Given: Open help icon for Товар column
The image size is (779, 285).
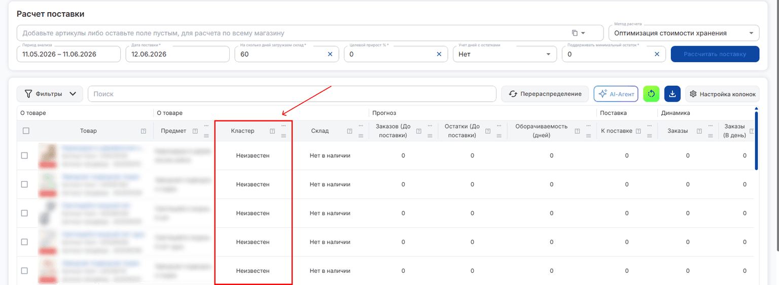Looking at the screenshot, I should tap(144, 131).
